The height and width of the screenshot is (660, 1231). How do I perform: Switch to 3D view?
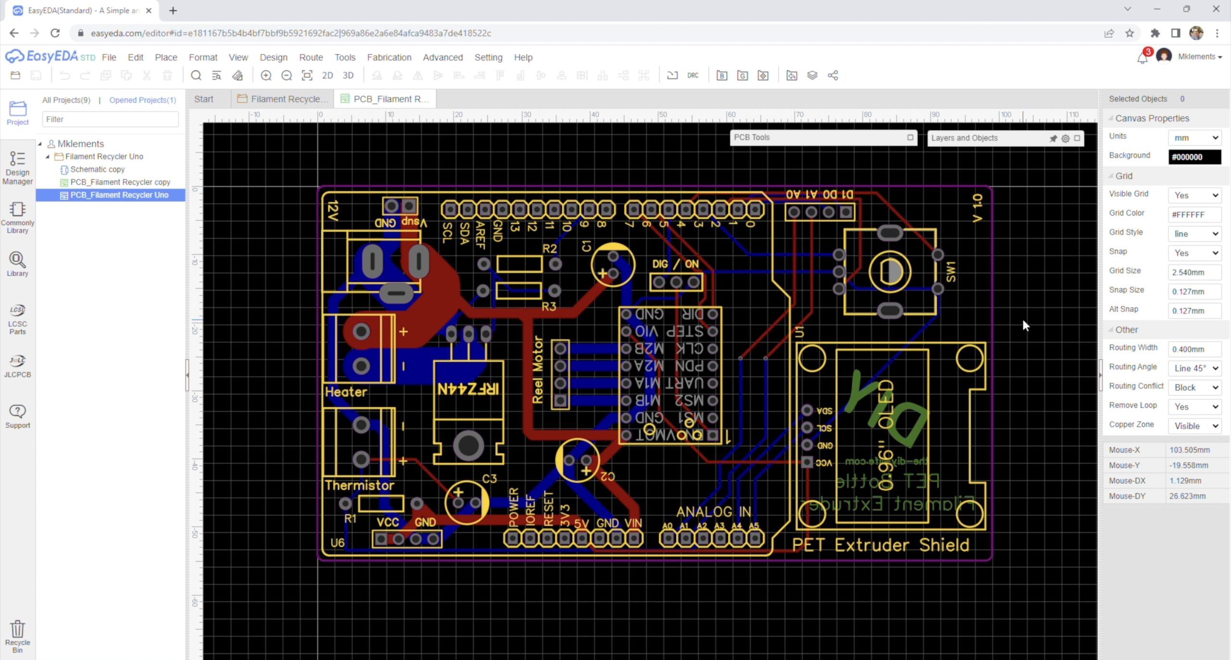coord(348,75)
